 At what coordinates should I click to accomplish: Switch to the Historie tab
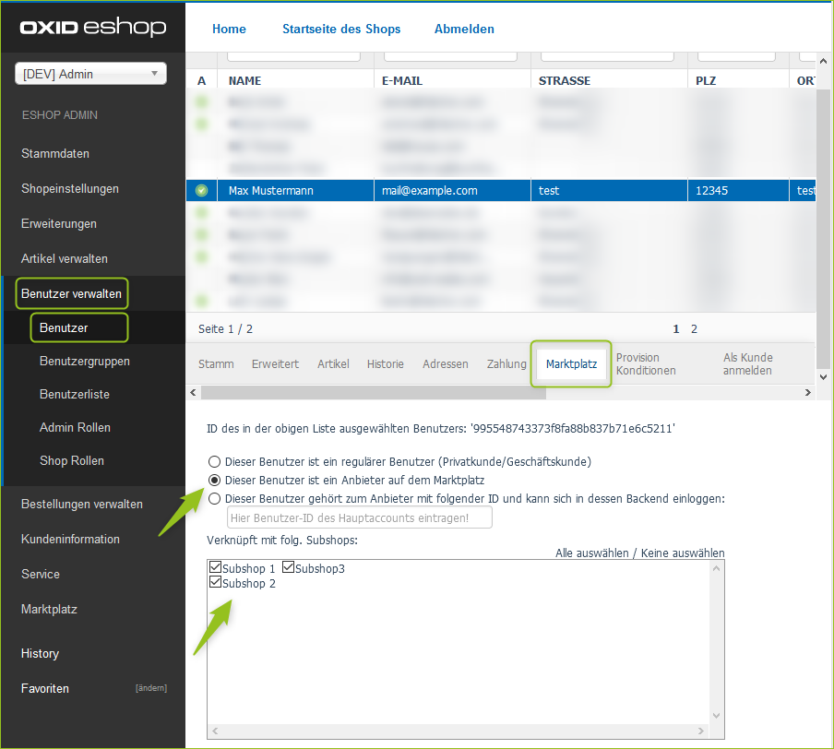[x=386, y=364]
